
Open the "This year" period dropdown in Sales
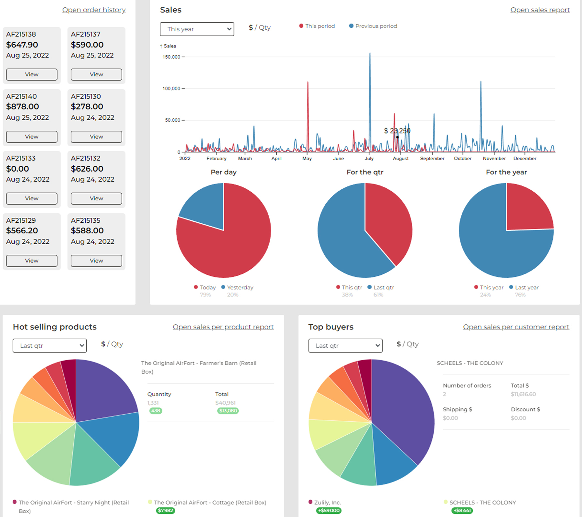197,29
